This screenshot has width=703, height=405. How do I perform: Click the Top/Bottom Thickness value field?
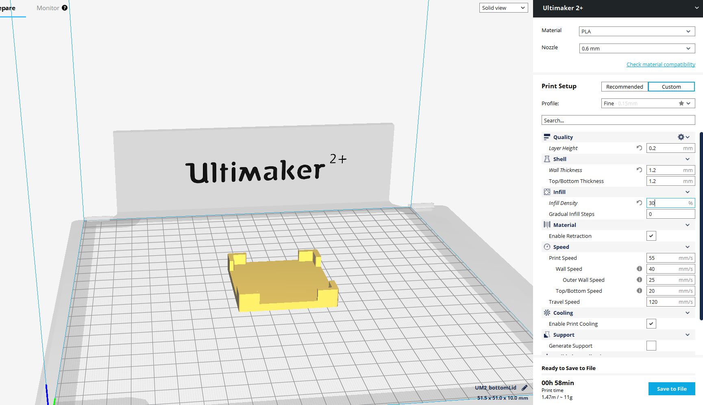pyautogui.click(x=670, y=181)
